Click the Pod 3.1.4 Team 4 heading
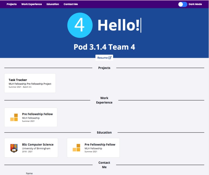Screen dimensions: 209x175 coord(105,47)
